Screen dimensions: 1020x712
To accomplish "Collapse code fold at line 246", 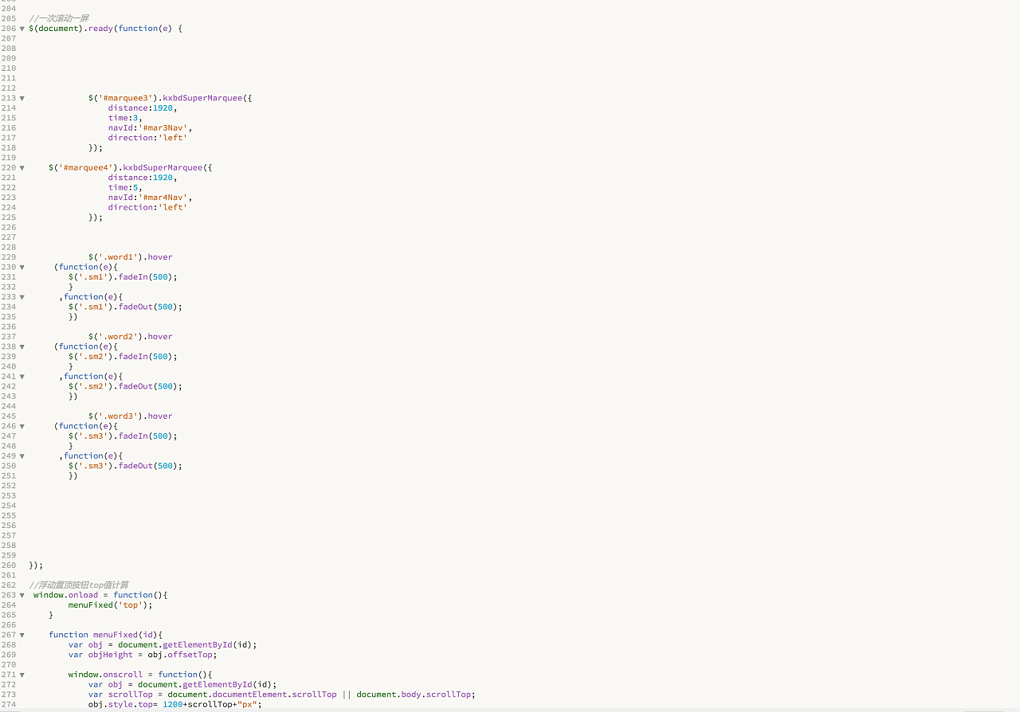I will click(22, 427).
